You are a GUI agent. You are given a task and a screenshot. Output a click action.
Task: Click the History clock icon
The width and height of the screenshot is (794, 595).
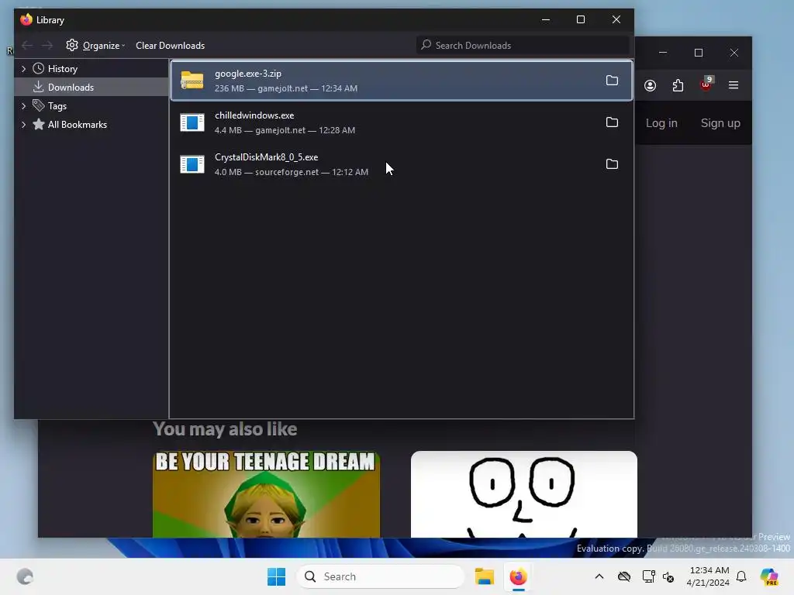click(x=39, y=68)
